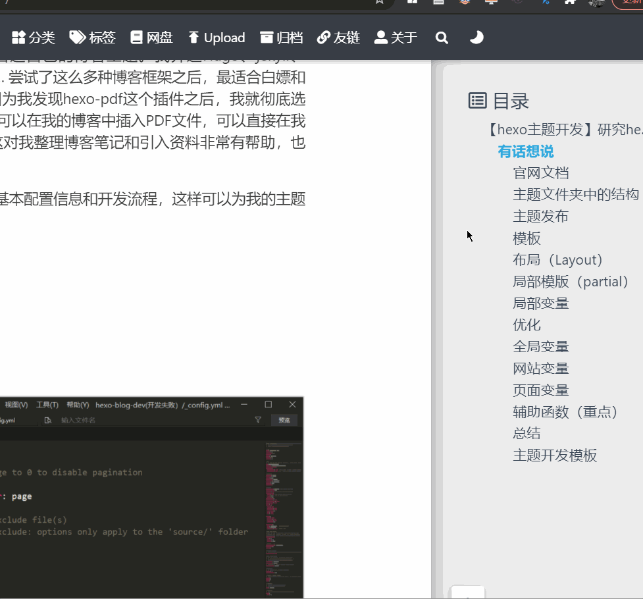Open the search magnifier in the navbar
Viewport: 643px width, 599px height.
click(x=442, y=38)
